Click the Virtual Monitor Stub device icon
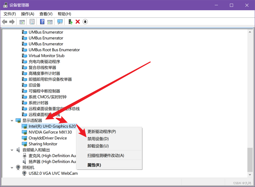This screenshot has width=255, height=187. [x=24, y=56]
